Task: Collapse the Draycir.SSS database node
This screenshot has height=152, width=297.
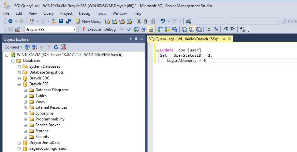Action: coord(19,84)
